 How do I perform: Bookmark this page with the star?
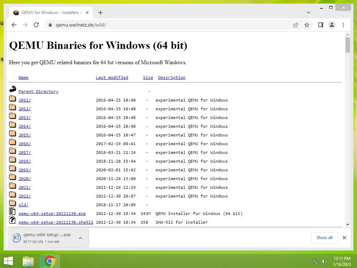pyautogui.click(x=307, y=25)
